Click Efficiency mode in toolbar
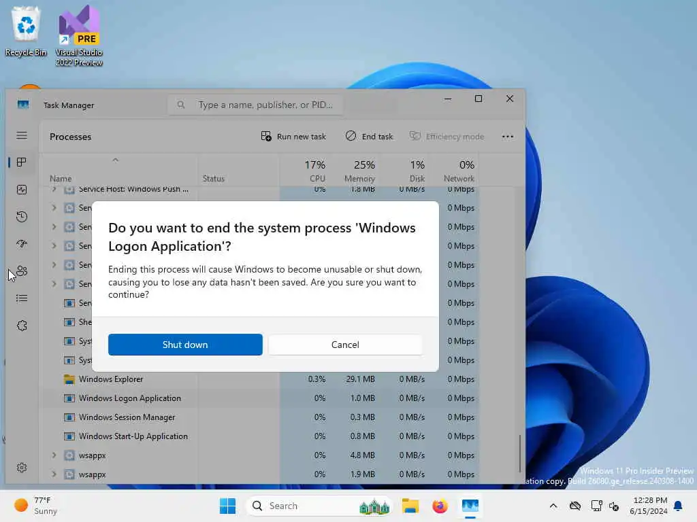This screenshot has height=522, width=697. (x=447, y=136)
